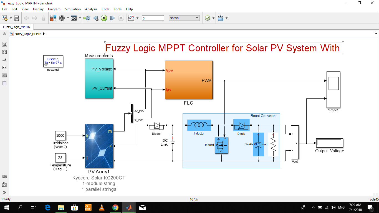
Task: Expand the palette with the double-arrow icon
Action: (4, 192)
